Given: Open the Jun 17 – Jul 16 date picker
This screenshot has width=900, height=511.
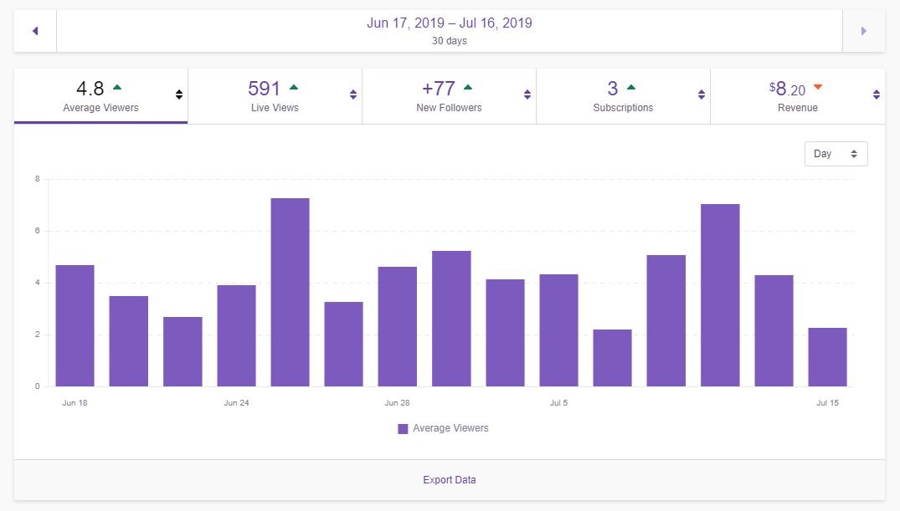Looking at the screenshot, I should click(x=450, y=31).
